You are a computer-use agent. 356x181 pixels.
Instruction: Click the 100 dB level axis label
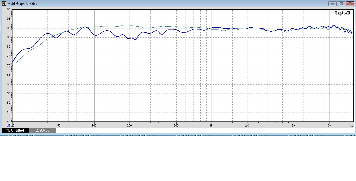pyautogui.click(x=8, y=10)
